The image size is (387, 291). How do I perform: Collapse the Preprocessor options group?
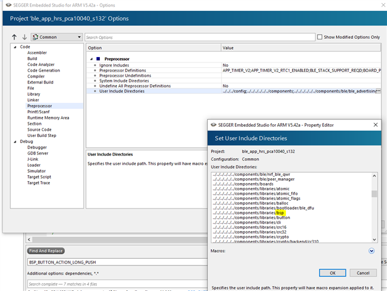click(91, 59)
